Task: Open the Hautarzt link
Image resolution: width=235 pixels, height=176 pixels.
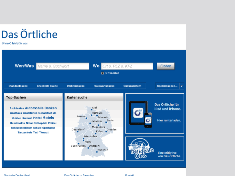Action: click(27, 118)
